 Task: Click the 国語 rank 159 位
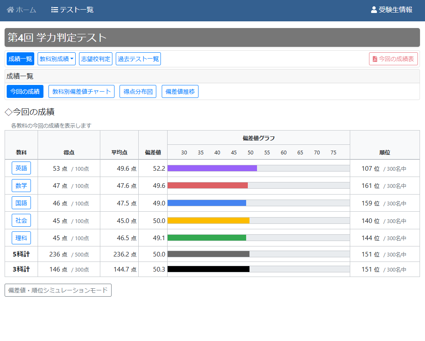click(x=371, y=203)
